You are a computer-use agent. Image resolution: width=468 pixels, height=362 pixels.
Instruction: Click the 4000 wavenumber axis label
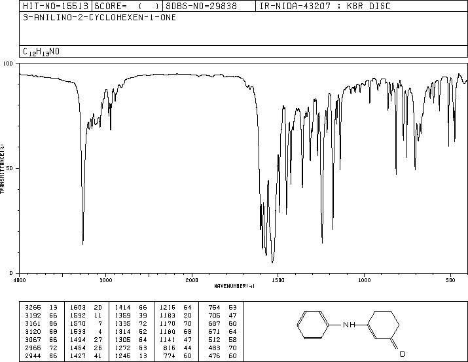click(x=20, y=280)
